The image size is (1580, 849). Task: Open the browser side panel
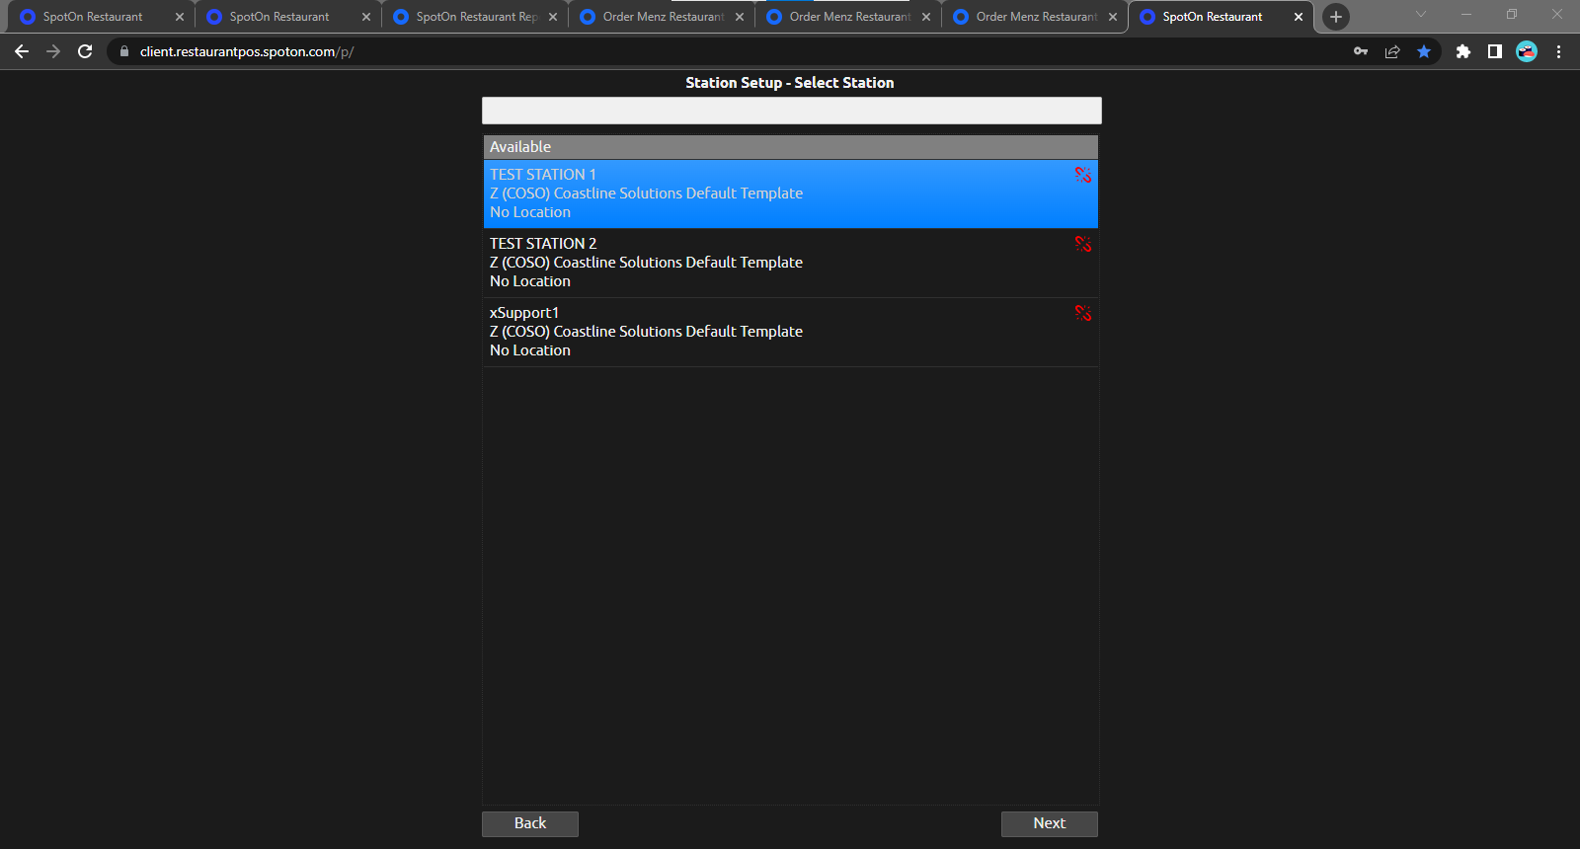[x=1495, y=51]
